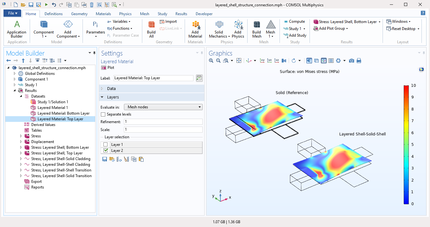Click the Print icon in Graphics toolbar
The image size is (430, 227).
359,61
